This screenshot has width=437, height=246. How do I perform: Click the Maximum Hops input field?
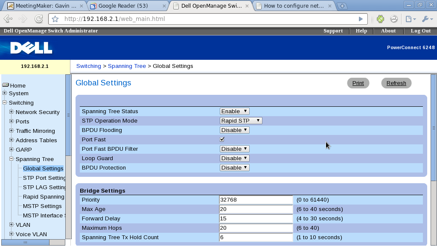click(x=256, y=228)
